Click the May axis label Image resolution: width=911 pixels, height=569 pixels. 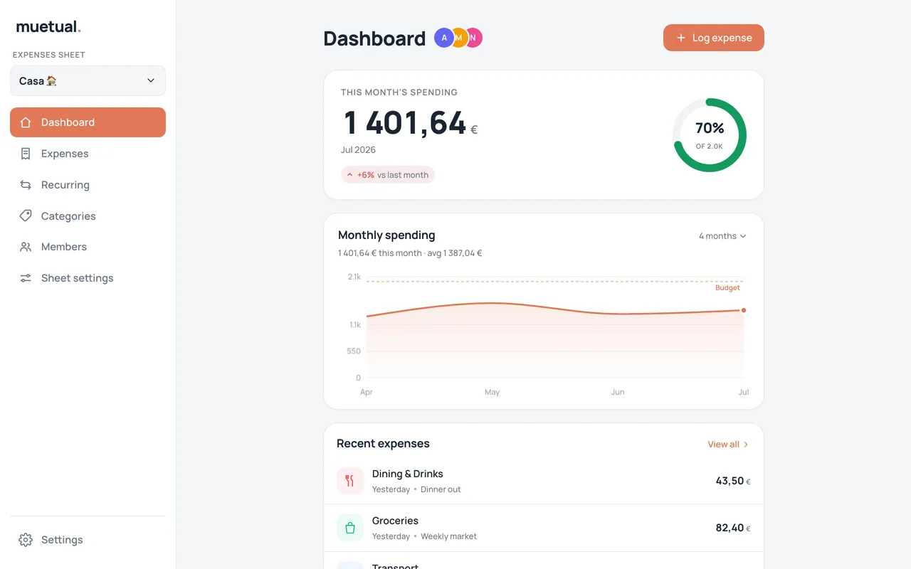pyautogui.click(x=492, y=392)
